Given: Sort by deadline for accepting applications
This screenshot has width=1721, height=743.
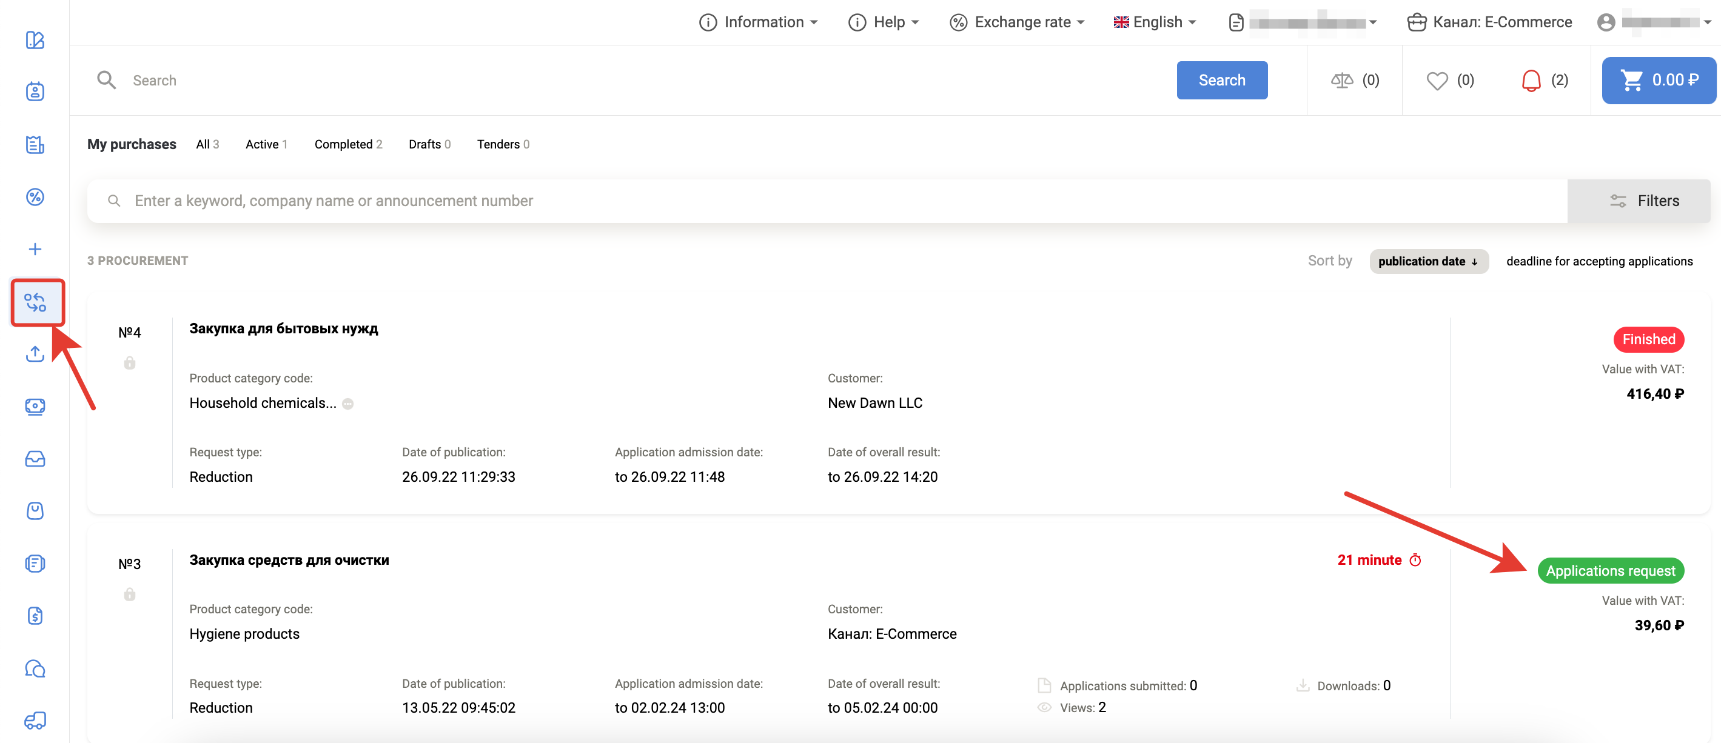Looking at the screenshot, I should pyautogui.click(x=1599, y=261).
